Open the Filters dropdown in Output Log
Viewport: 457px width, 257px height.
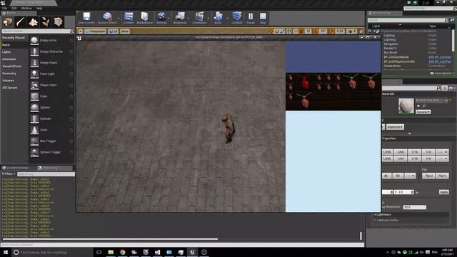[x=9, y=174]
